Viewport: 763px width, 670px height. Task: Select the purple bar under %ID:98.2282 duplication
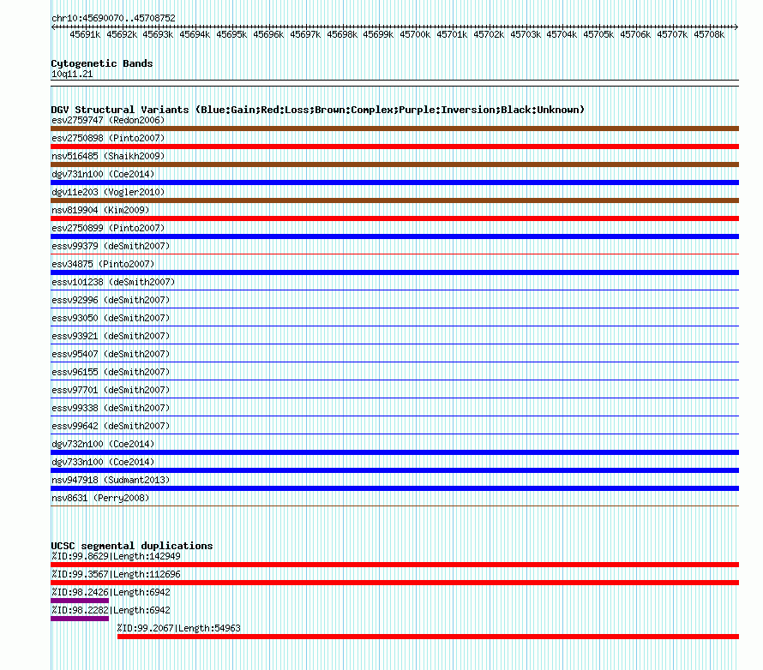pyautogui.click(x=80, y=619)
